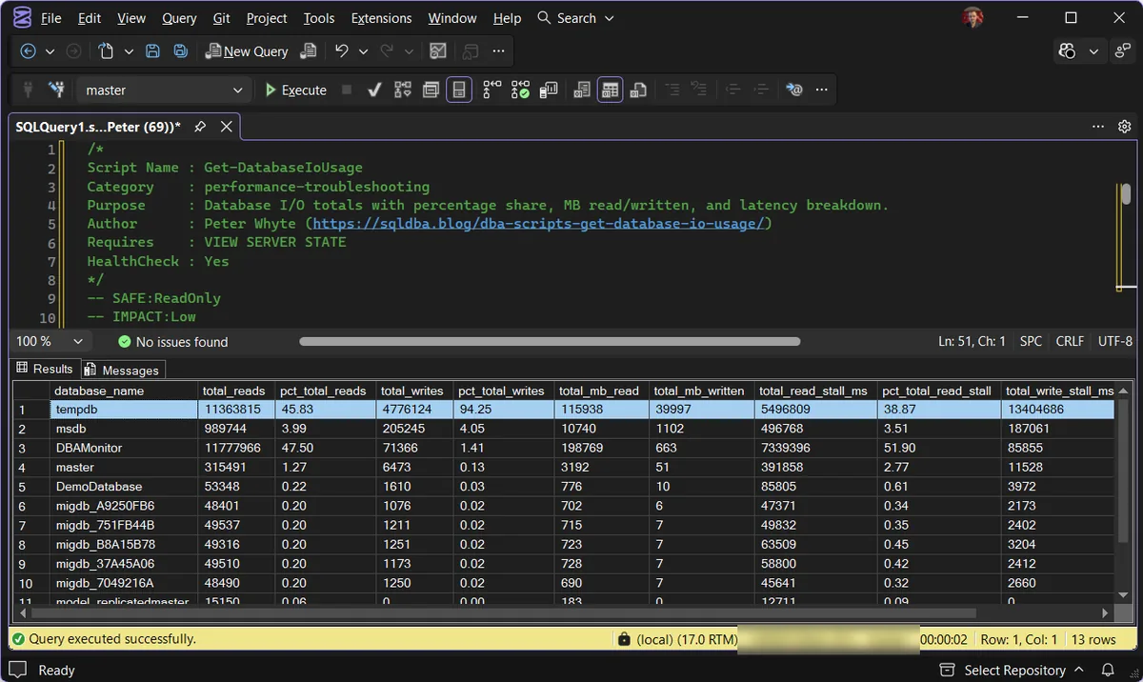Viewport: 1143px width, 682px height.
Task: Click the app logo icon in title bar
Action: pos(21,18)
